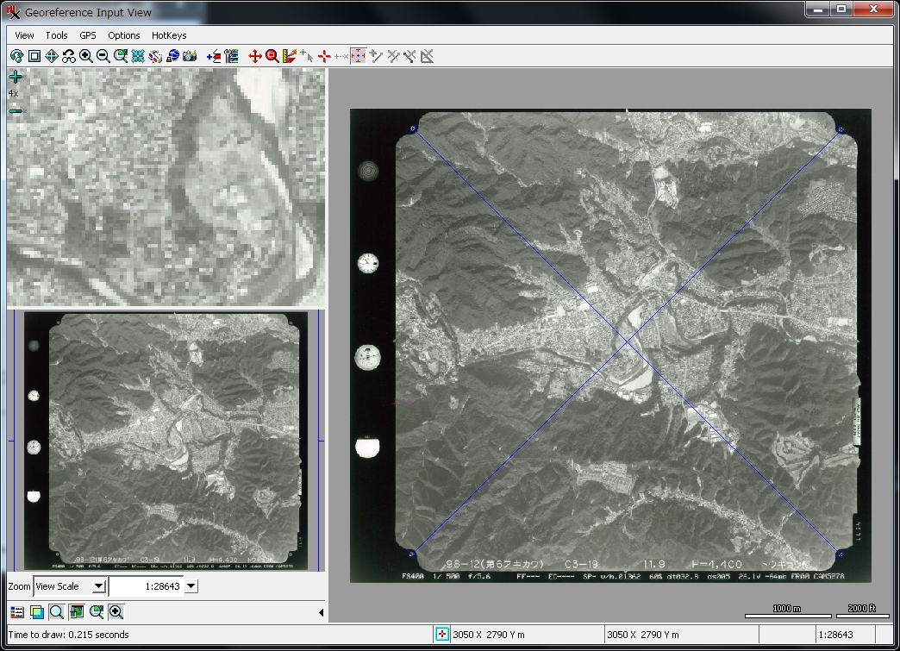Select the red four-arrow pan tool
This screenshot has width=900, height=651.
(x=255, y=56)
